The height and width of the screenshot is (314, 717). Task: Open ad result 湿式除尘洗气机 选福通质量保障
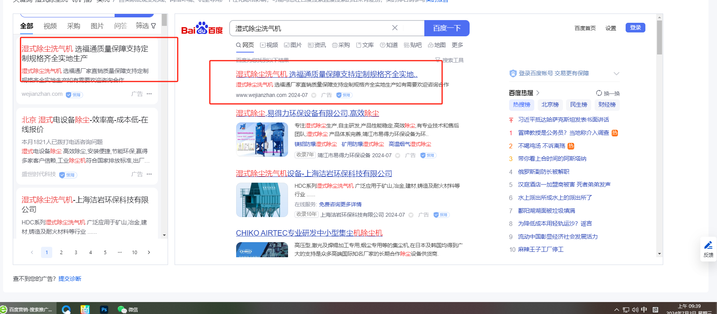pos(327,74)
